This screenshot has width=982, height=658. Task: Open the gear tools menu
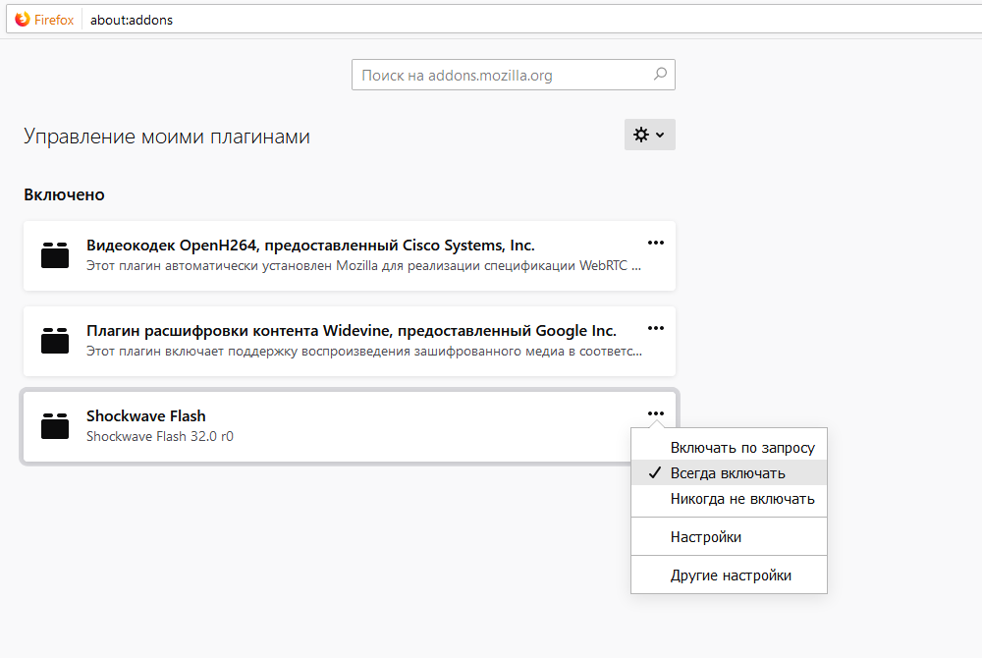point(649,135)
